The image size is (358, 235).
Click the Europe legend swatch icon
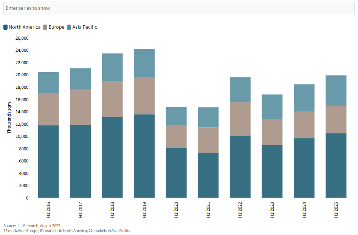click(x=45, y=27)
